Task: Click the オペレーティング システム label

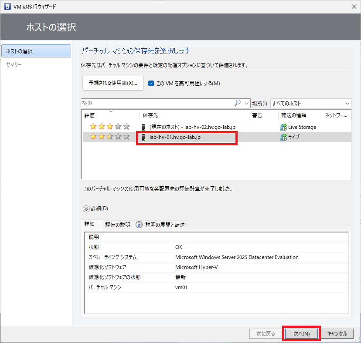Action: (112, 257)
